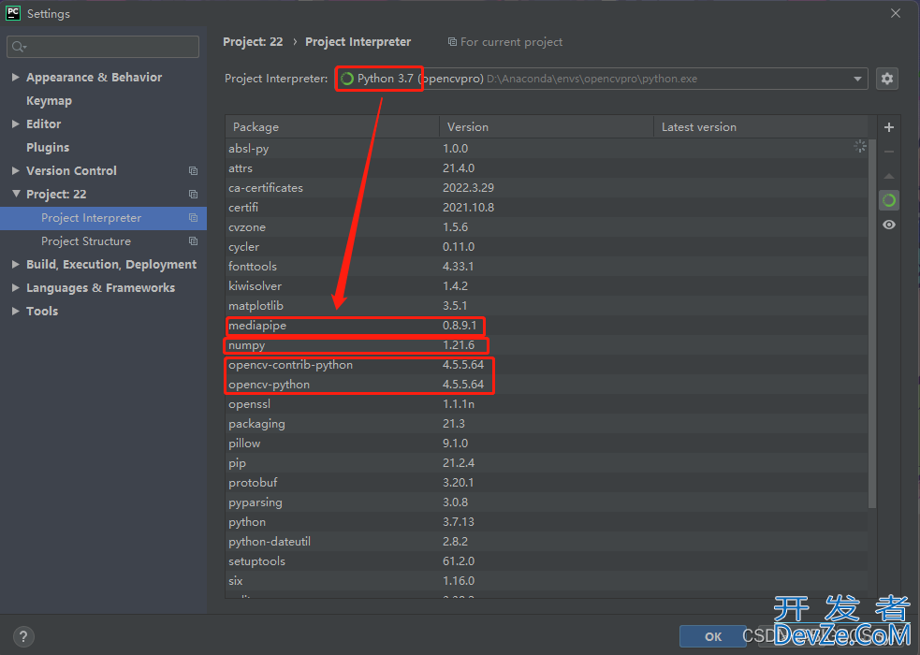The image size is (920, 655).
Task: Select the cvzone package row
Action: 547,227
